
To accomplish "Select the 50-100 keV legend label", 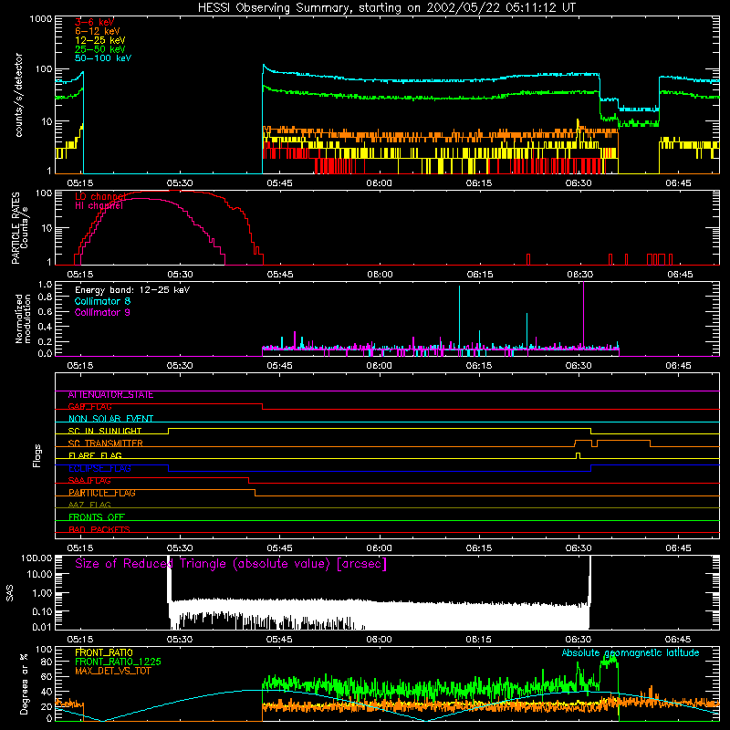I will [103, 58].
